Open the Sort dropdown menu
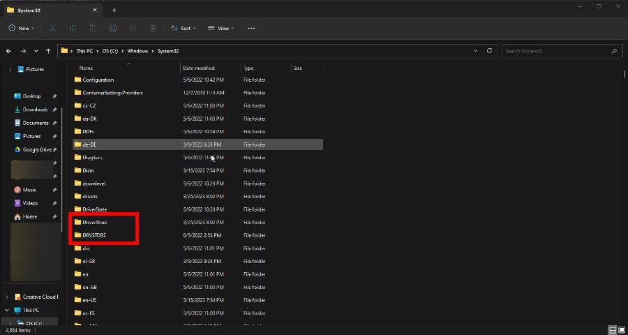 click(184, 28)
